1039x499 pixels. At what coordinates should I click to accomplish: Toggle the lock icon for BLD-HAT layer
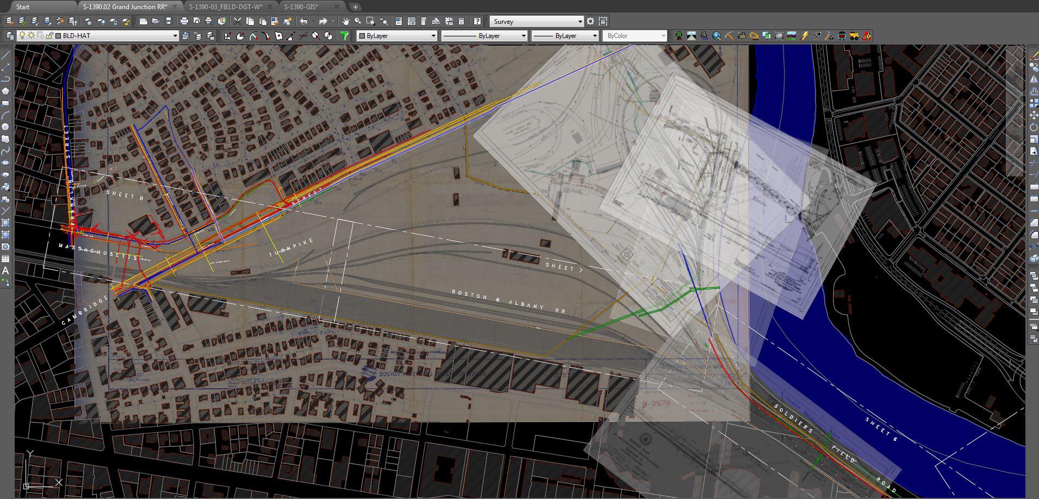(x=49, y=36)
